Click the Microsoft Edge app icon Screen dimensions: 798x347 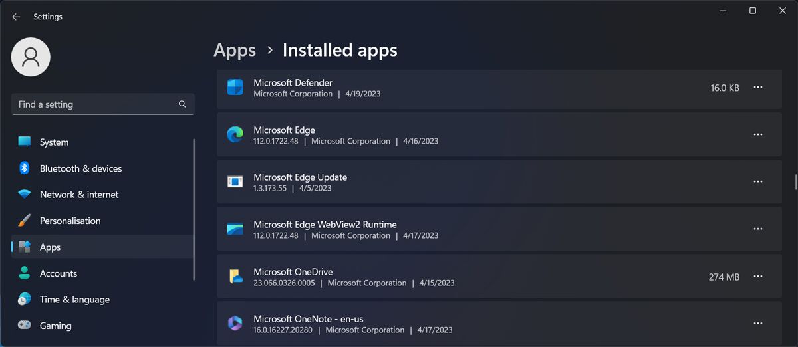pos(235,135)
